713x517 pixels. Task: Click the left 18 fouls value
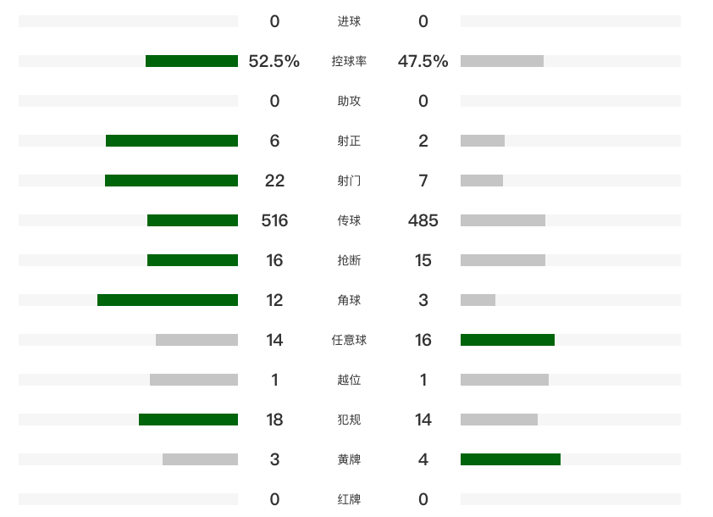click(274, 420)
